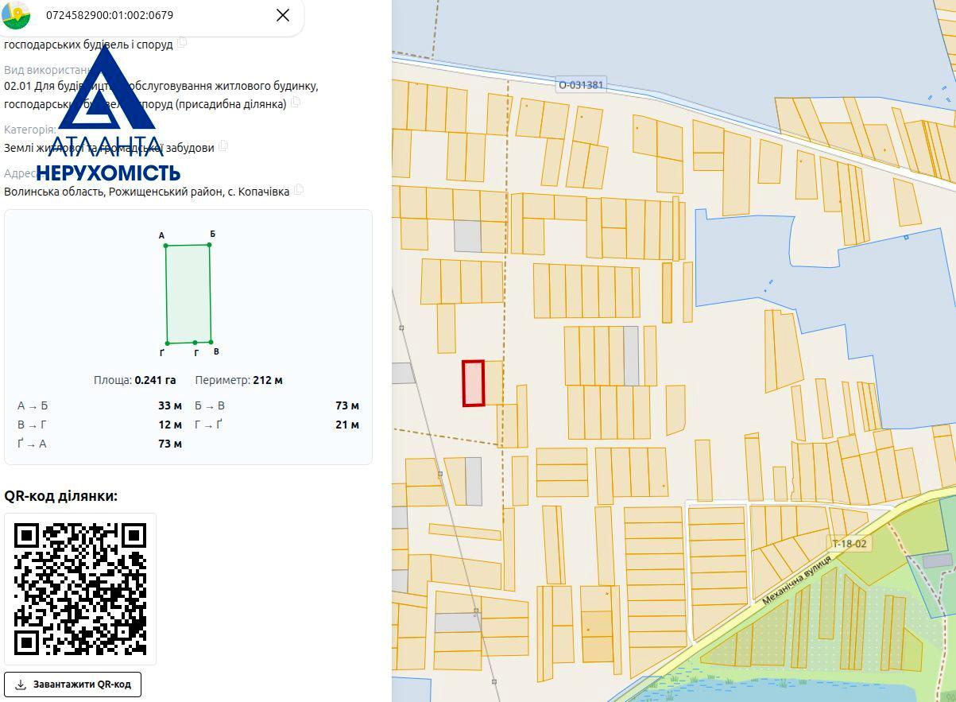Screen dimensions: 956x702
Task: Select the 'Ґ → А' 73 м side row
Action: tap(99, 444)
